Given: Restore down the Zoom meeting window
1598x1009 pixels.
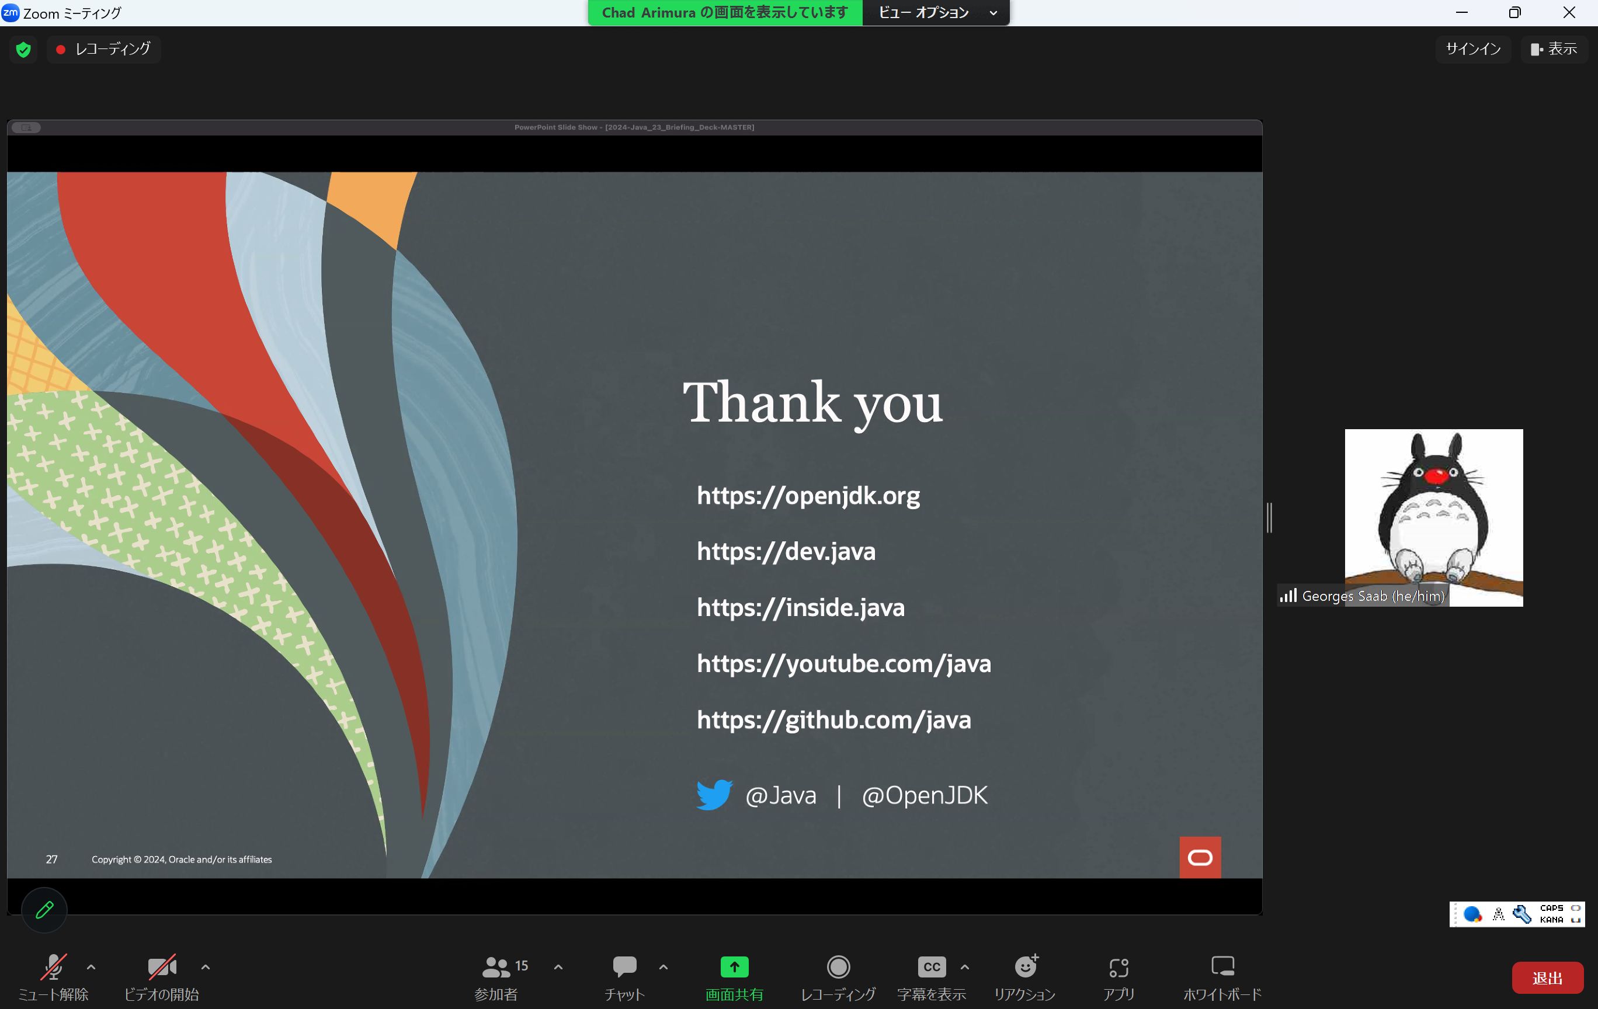Looking at the screenshot, I should pos(1514,13).
